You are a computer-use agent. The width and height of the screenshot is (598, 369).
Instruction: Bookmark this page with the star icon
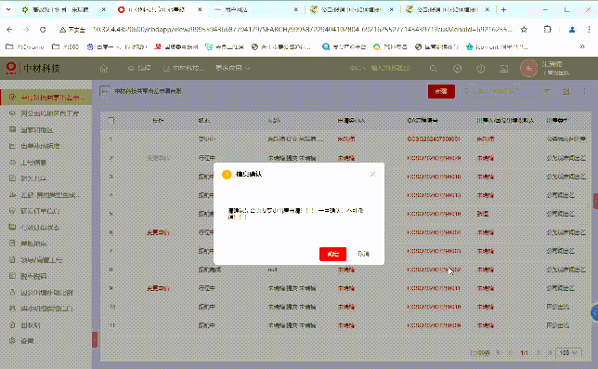tap(524, 30)
